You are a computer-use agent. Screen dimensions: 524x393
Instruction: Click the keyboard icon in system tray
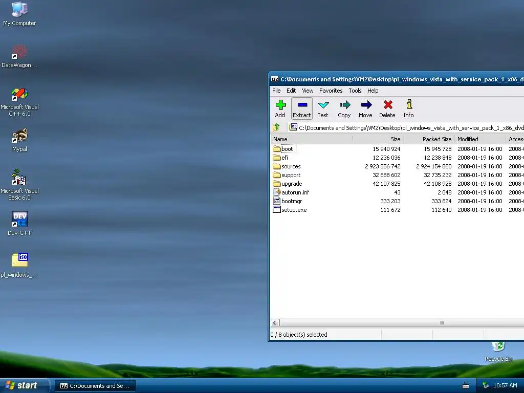(x=466, y=386)
